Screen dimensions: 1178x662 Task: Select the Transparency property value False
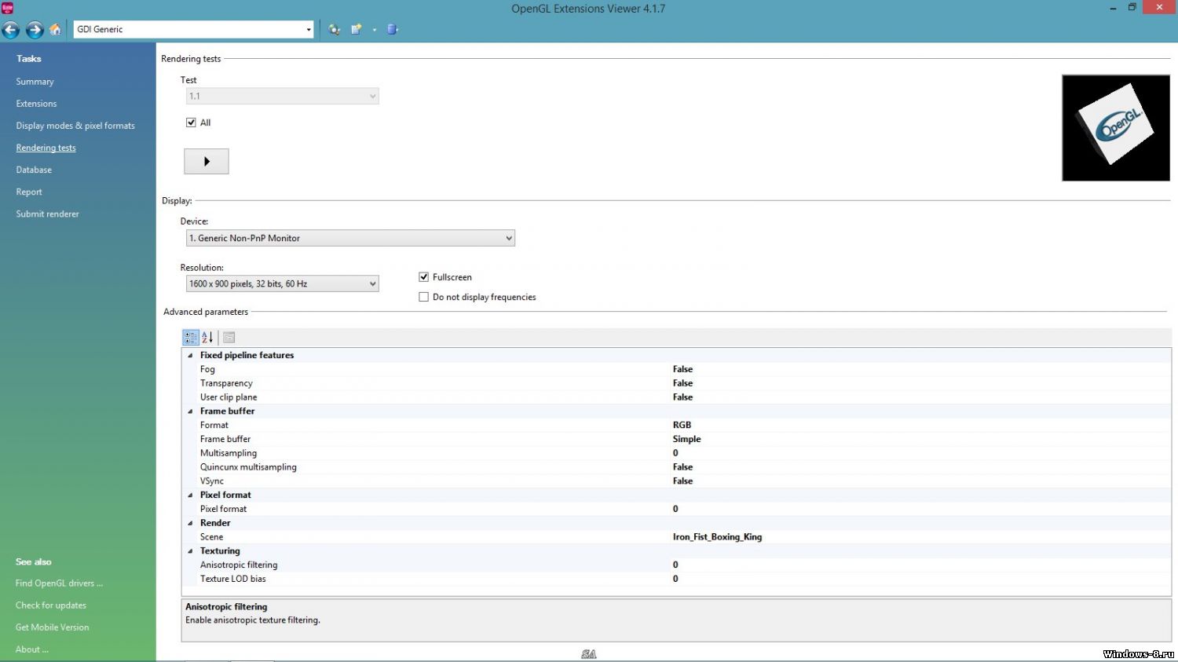pyautogui.click(x=682, y=383)
